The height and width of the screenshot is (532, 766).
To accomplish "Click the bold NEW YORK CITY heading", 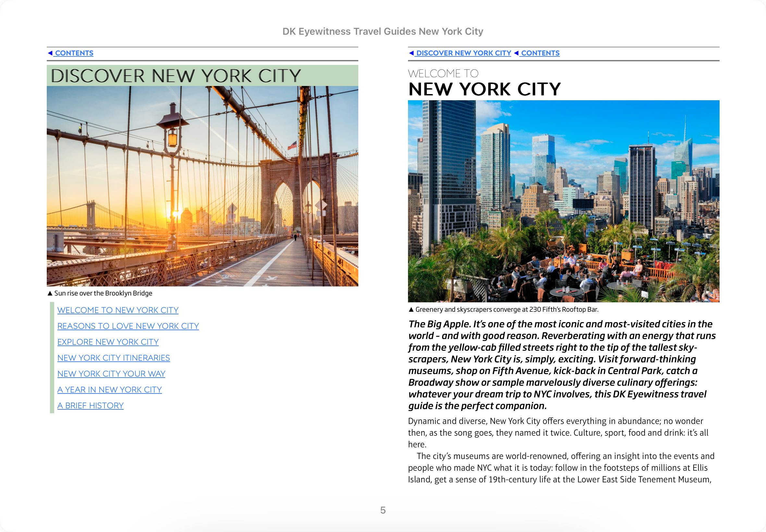I will click(x=485, y=89).
